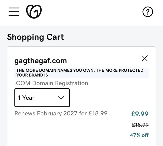
Task: Click the chevron arrow in term selector
Action: point(61,98)
